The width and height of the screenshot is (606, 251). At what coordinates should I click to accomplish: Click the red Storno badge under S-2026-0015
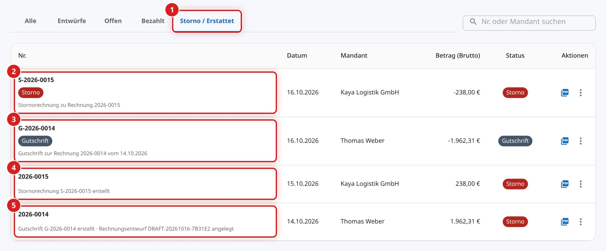click(x=31, y=93)
